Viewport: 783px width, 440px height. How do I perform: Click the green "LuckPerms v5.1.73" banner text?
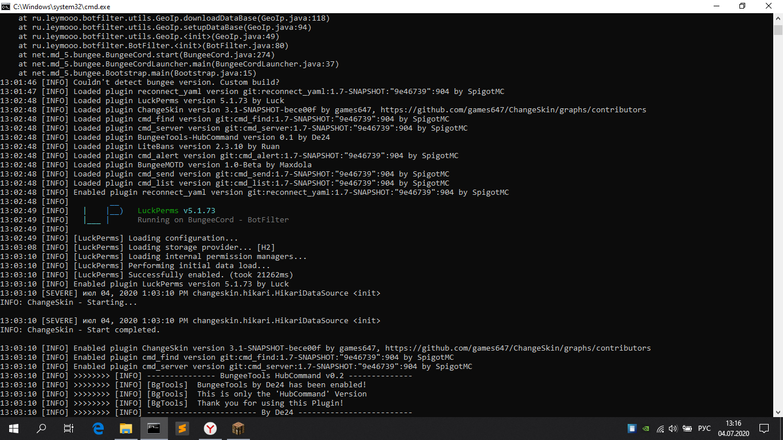[x=177, y=211]
